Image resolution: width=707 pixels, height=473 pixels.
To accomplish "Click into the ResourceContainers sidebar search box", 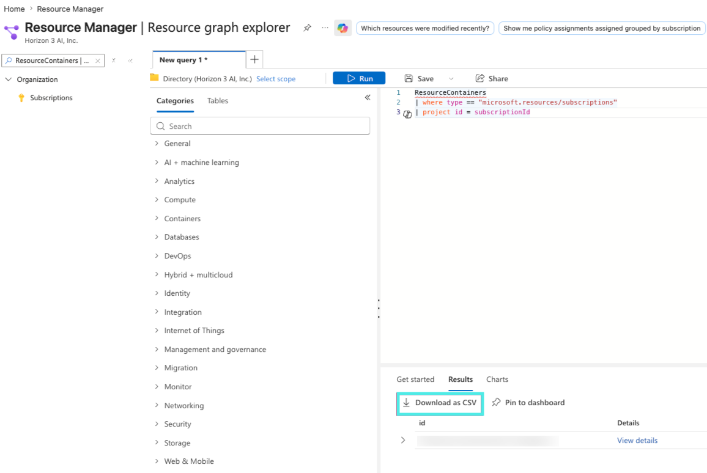I will pyautogui.click(x=52, y=61).
